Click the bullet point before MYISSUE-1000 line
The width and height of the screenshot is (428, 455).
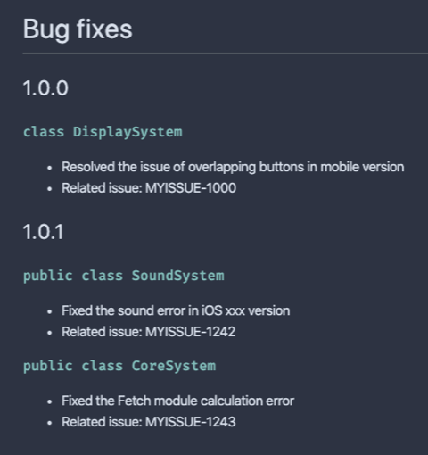coord(50,189)
